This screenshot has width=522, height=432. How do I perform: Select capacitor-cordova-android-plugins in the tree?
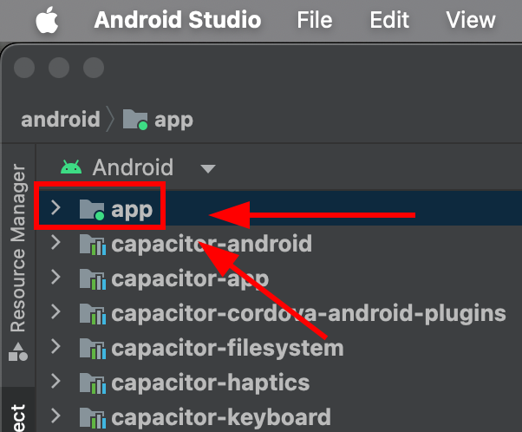coord(308,312)
